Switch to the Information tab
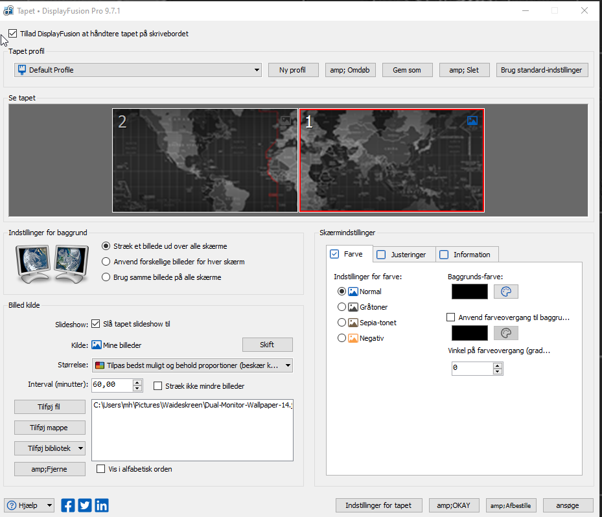The width and height of the screenshot is (602, 517). tap(465, 255)
